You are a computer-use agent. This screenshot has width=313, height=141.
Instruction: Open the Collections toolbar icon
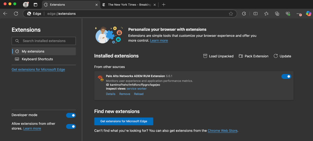[x=277, y=14]
